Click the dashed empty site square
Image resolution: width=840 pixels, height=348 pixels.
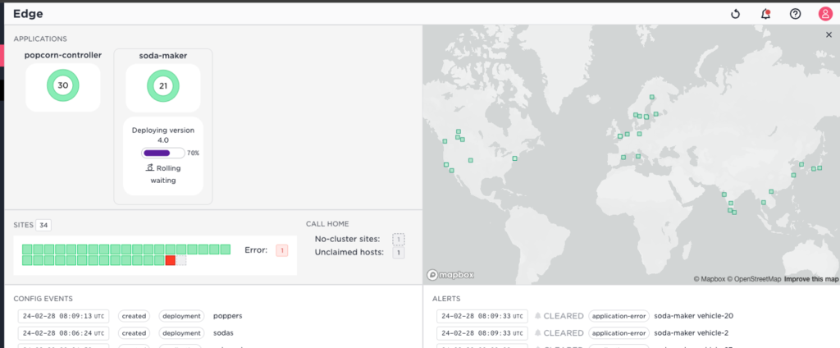coord(181,260)
